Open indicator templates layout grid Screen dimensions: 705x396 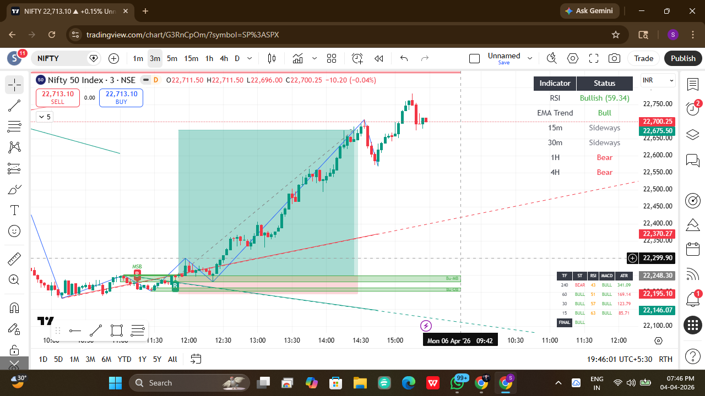point(332,58)
